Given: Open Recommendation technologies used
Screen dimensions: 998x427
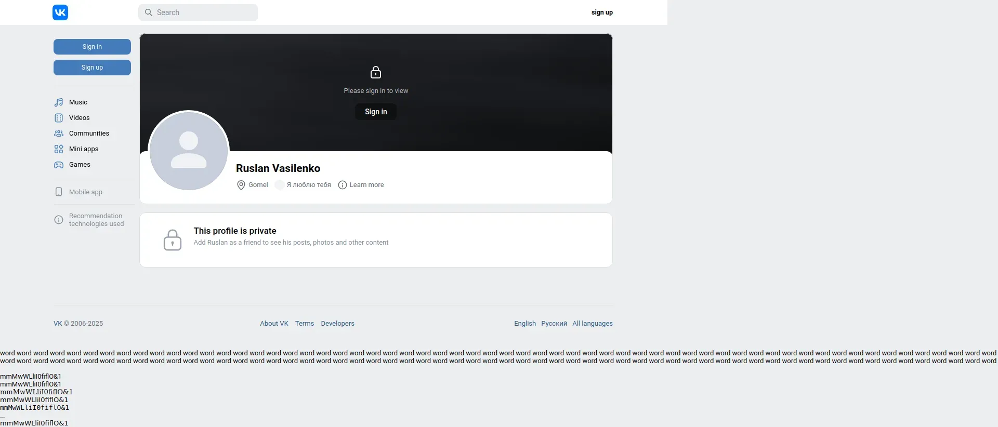Looking at the screenshot, I should point(96,220).
